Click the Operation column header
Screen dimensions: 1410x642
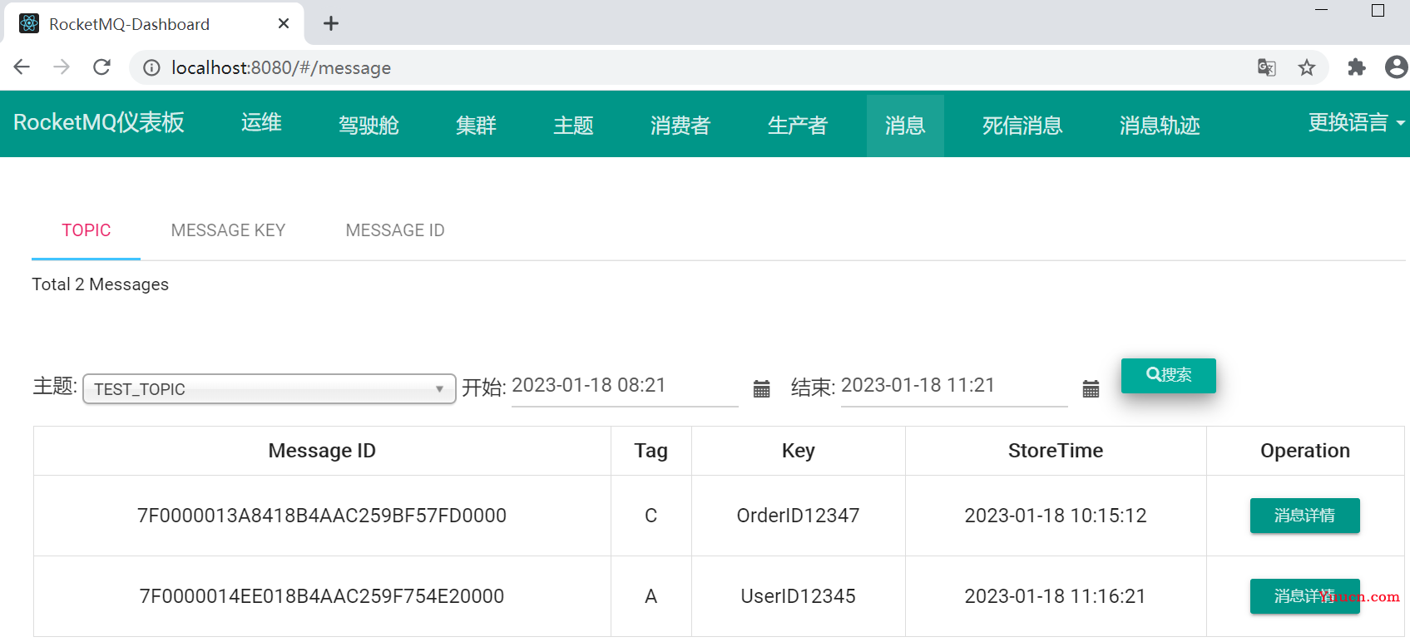tap(1305, 451)
